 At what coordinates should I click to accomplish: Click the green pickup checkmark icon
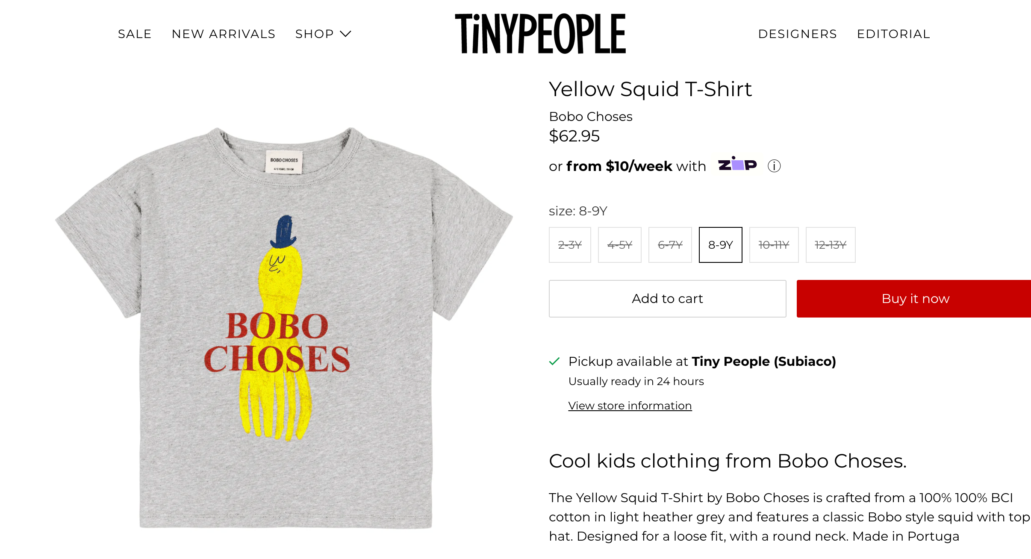click(x=554, y=362)
